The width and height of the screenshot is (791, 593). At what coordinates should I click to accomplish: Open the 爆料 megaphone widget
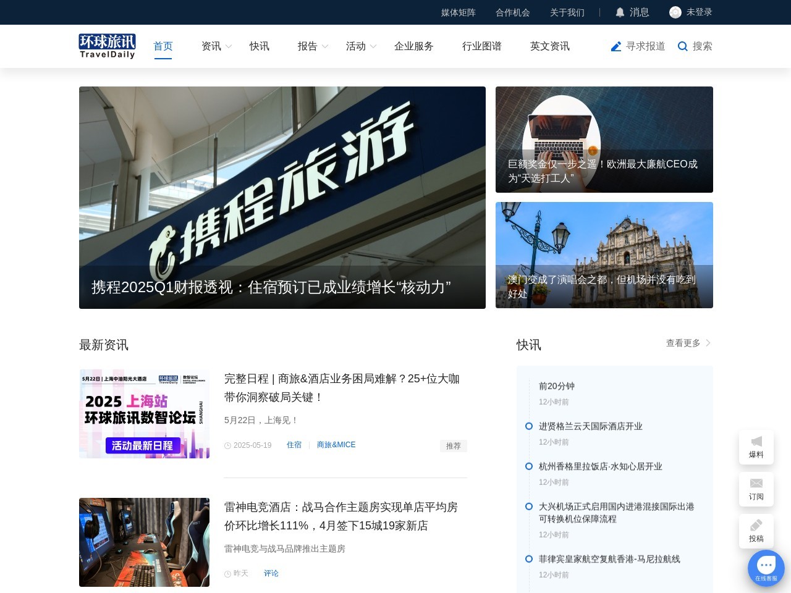pos(756,447)
